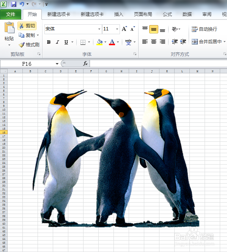Open the 文件 (File) tab
This screenshot has width=227, height=252.
pos(11,14)
